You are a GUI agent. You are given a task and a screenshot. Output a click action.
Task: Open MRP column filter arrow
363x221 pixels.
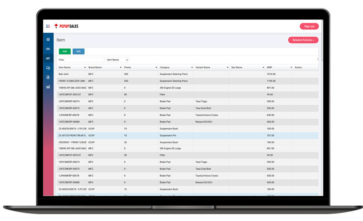click(x=291, y=68)
